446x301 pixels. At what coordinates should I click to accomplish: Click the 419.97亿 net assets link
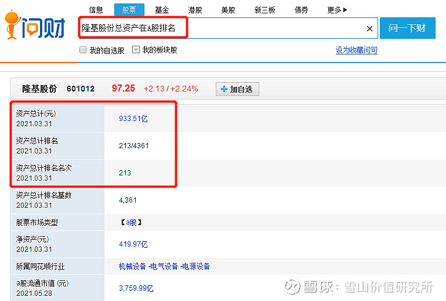[x=133, y=244]
